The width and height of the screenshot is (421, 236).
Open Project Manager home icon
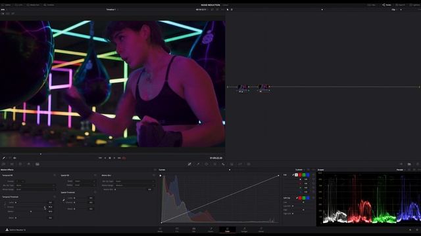click(x=410, y=229)
